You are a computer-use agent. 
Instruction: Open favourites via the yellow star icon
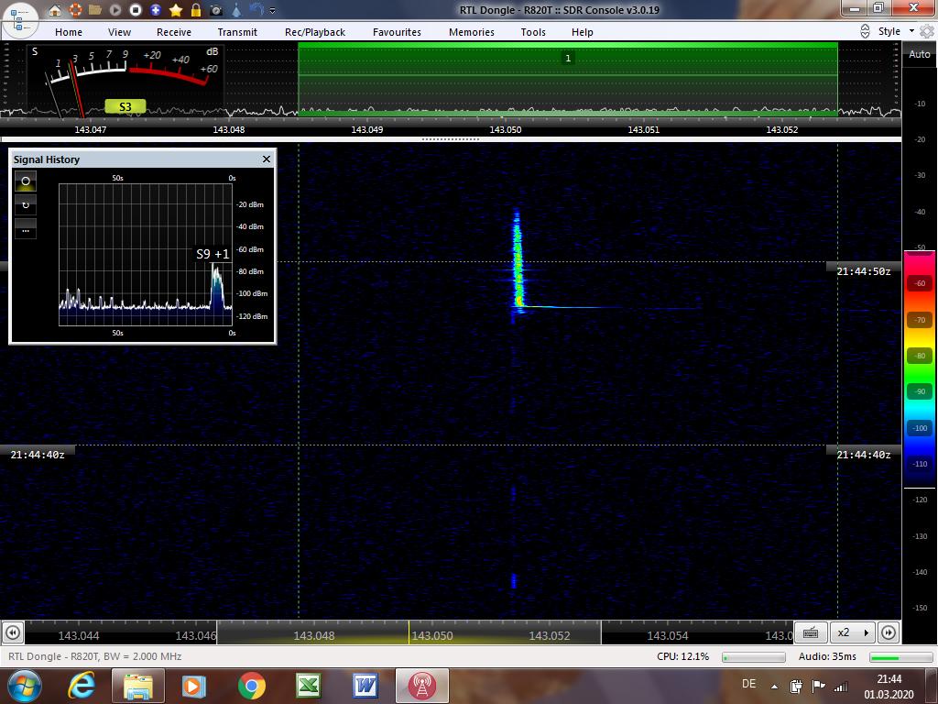[176, 9]
